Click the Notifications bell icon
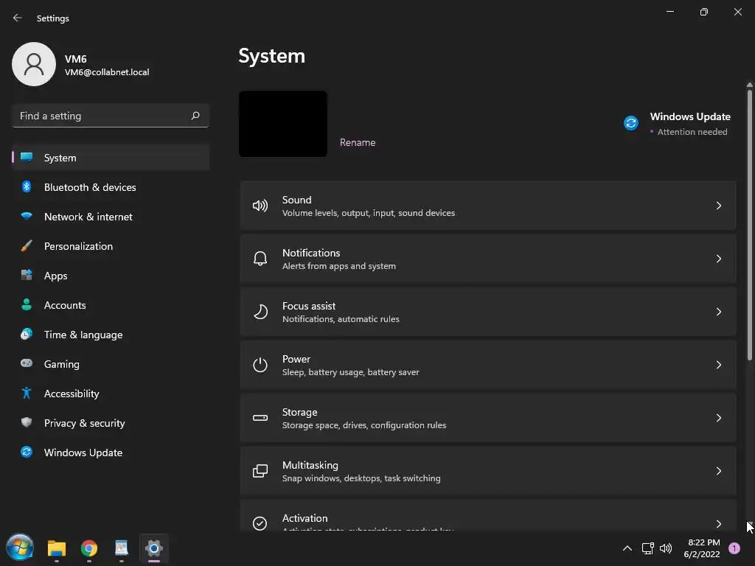This screenshot has width=755, height=566. [x=260, y=259]
